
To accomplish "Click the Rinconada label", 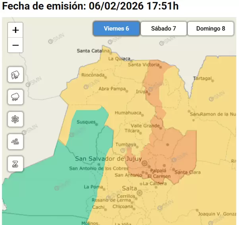I will coord(93,75).
